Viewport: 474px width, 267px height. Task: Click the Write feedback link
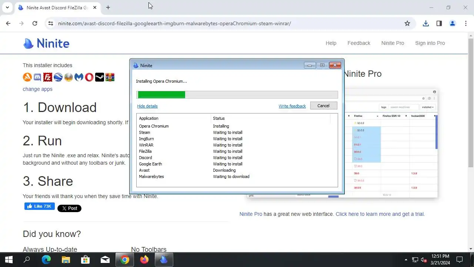[x=292, y=106]
